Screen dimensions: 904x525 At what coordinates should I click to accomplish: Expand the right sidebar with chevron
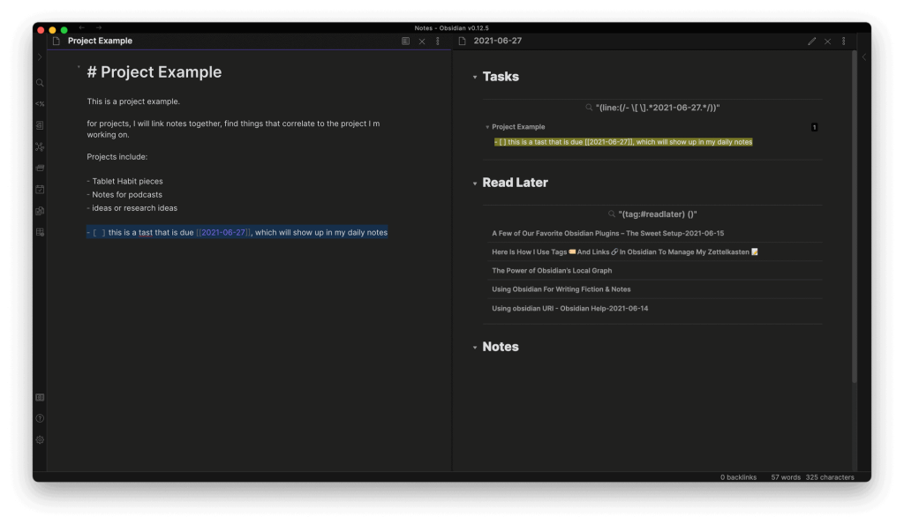point(863,57)
